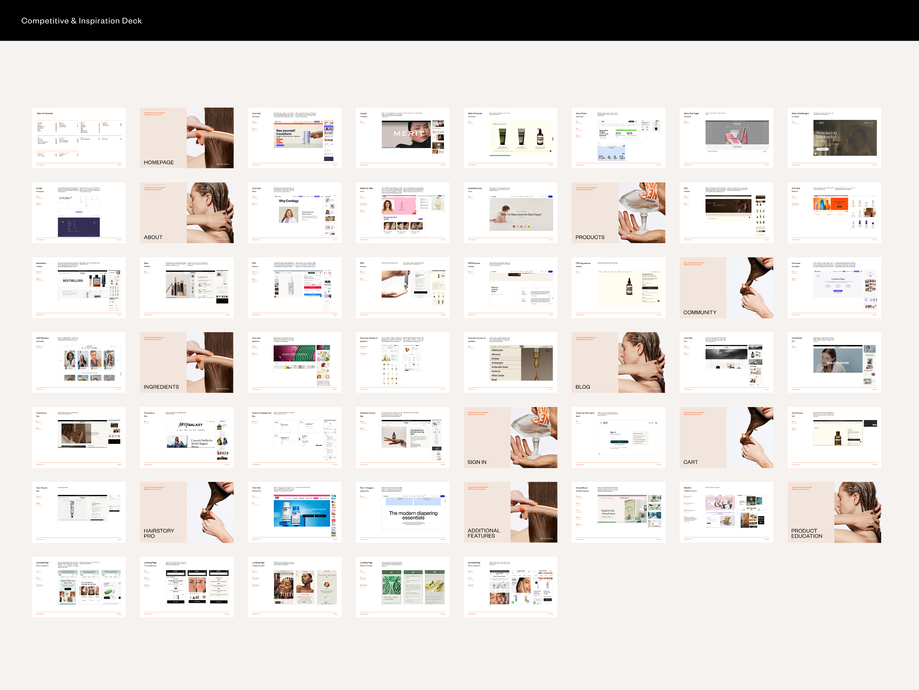919x690 pixels.
Task: Open the Nasty Galaxy commerce slide
Action: (187, 437)
